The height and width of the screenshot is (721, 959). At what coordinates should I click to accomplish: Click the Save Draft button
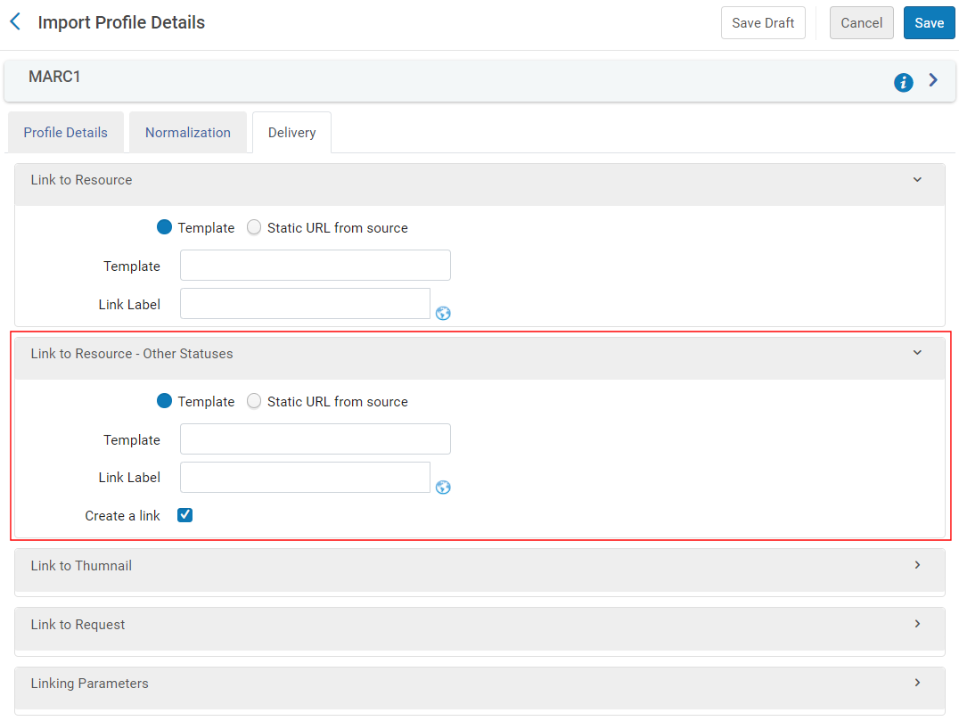763,23
